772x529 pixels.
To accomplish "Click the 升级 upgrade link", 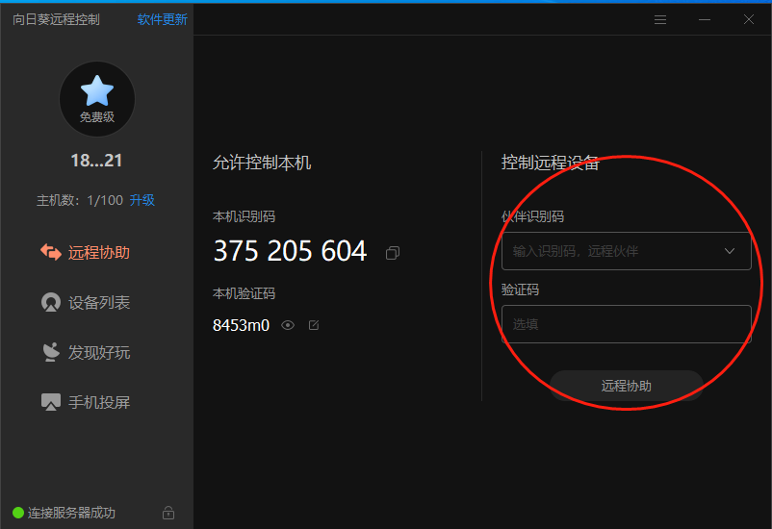I will (142, 200).
